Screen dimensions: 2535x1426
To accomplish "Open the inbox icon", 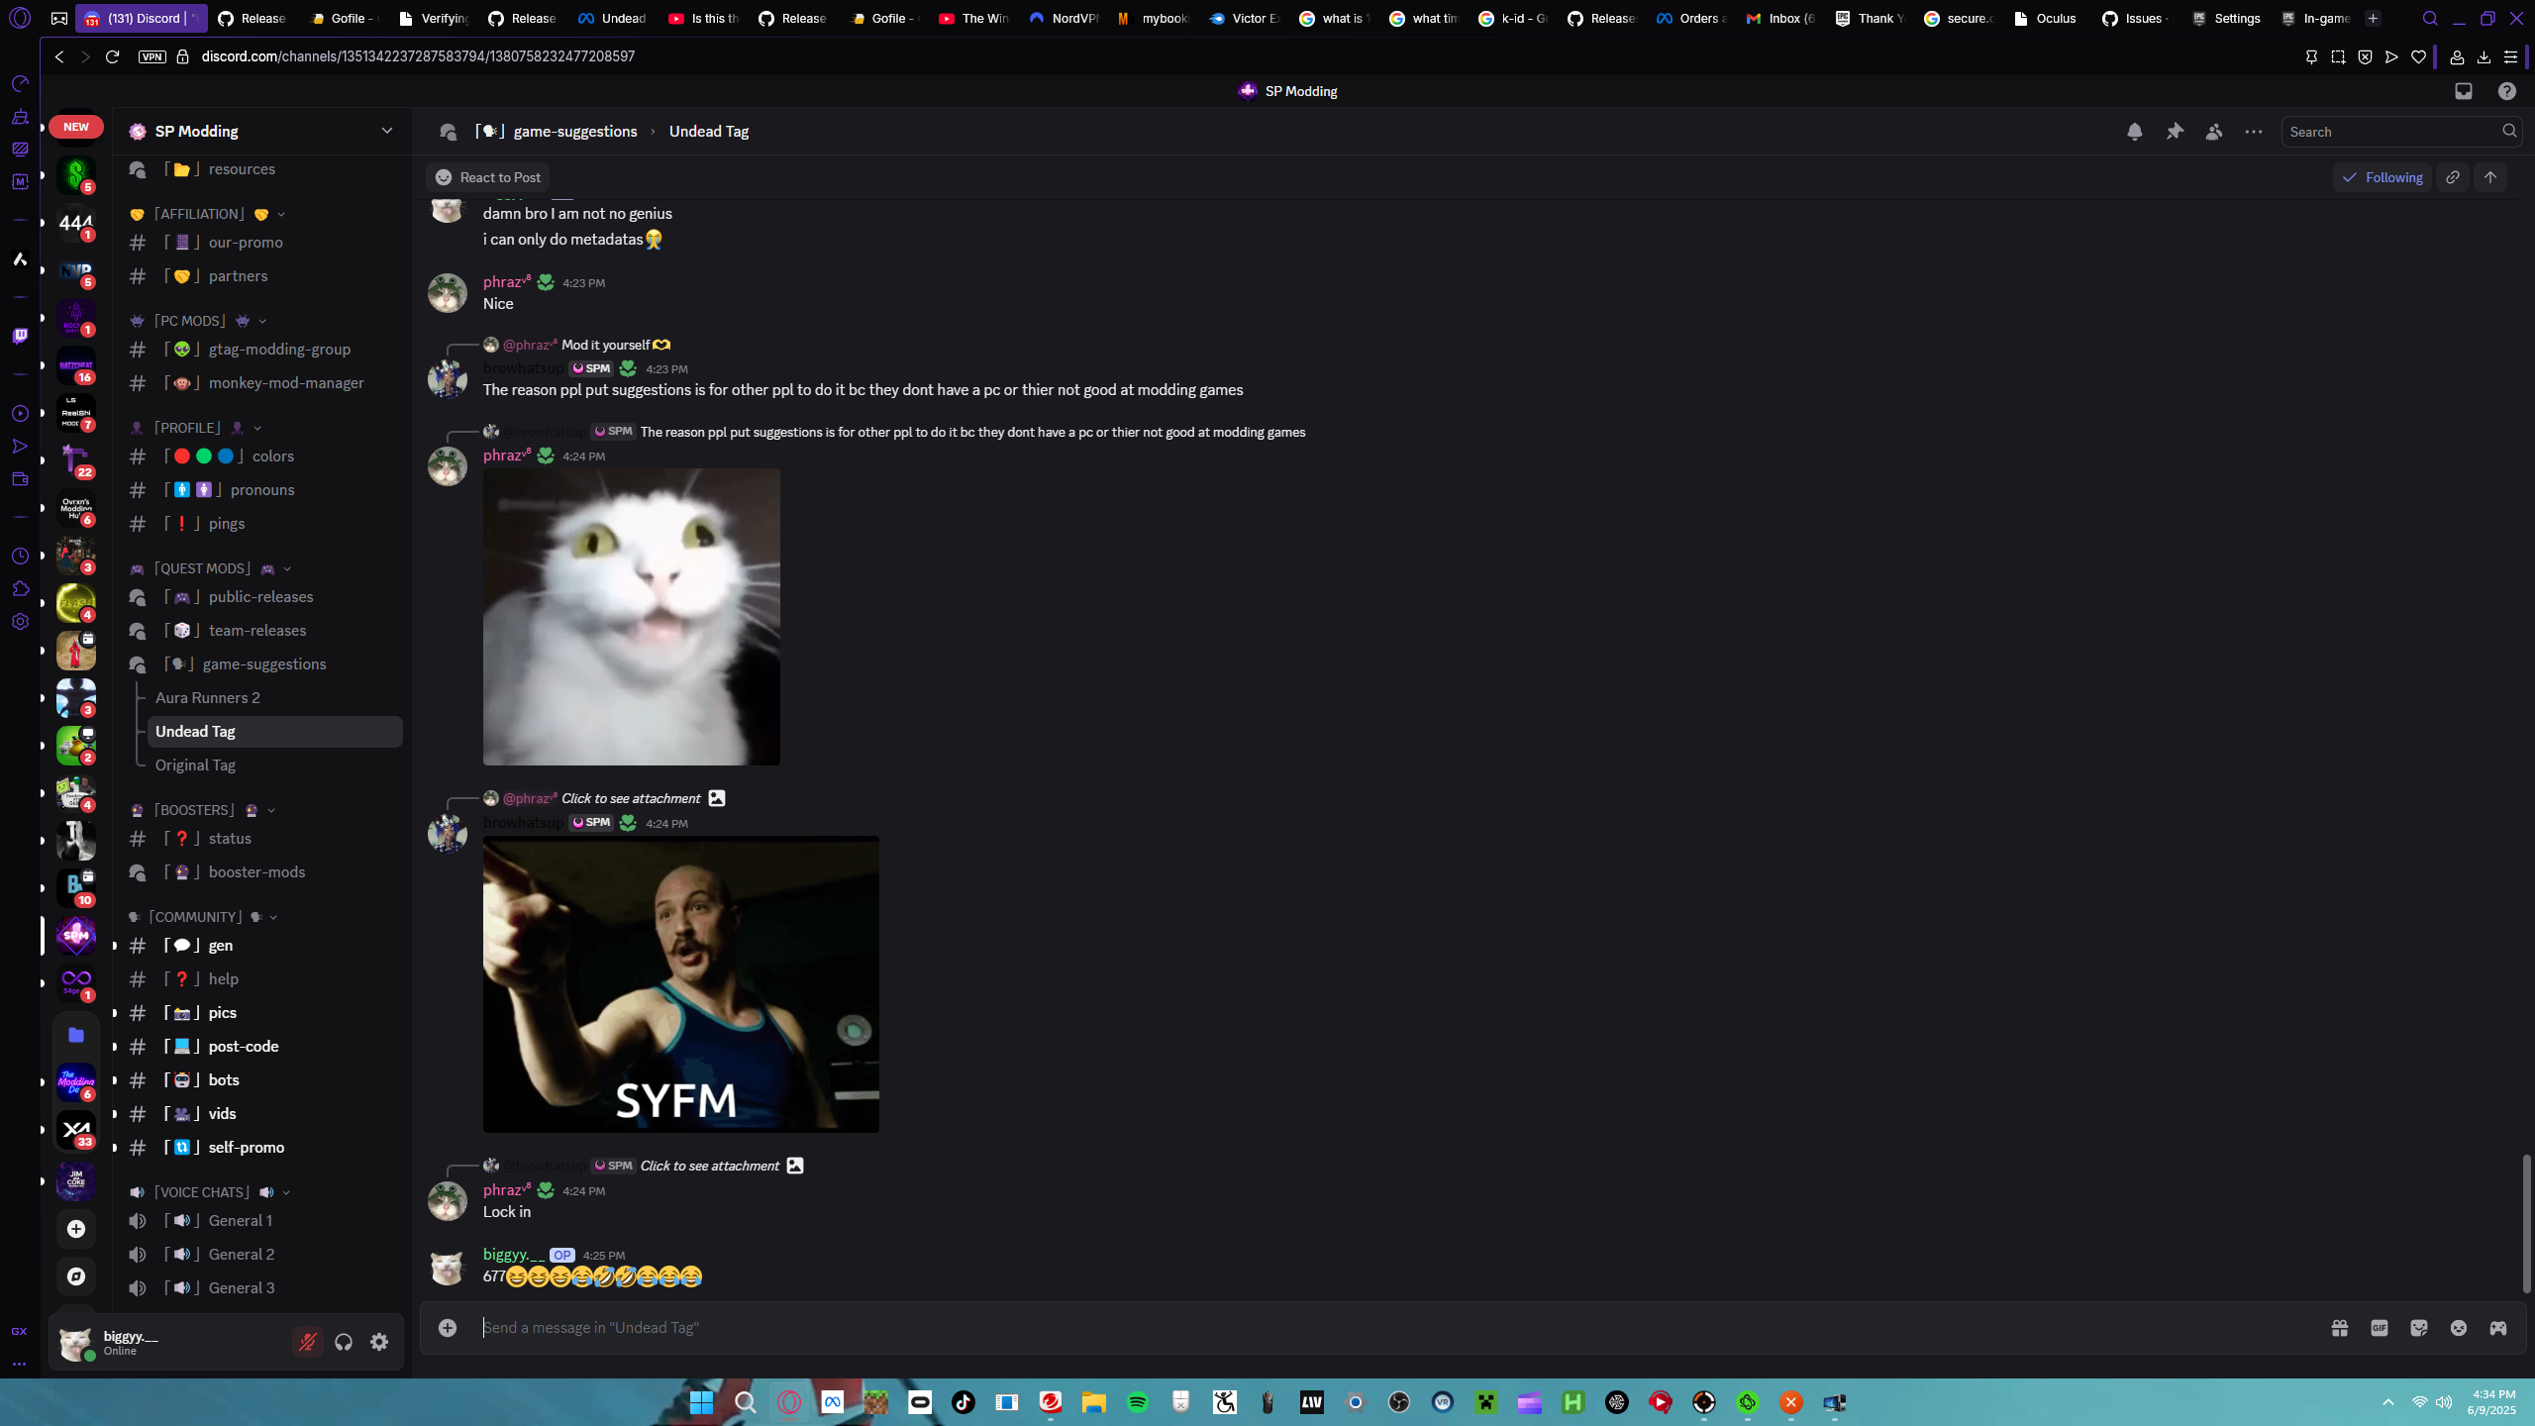I will tap(2464, 91).
